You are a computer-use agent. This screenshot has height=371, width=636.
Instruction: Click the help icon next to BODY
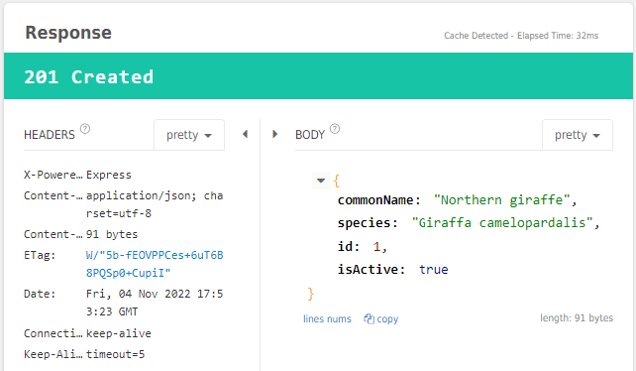(335, 129)
